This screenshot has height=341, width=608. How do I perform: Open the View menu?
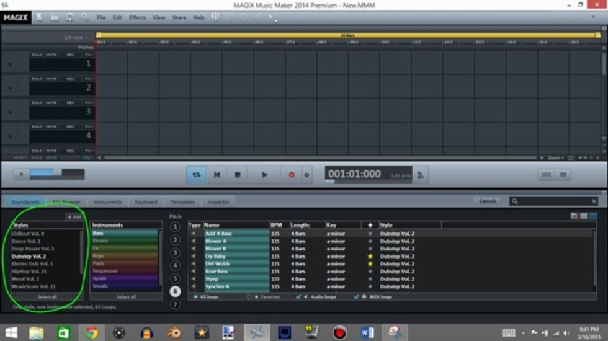pyautogui.click(x=159, y=17)
